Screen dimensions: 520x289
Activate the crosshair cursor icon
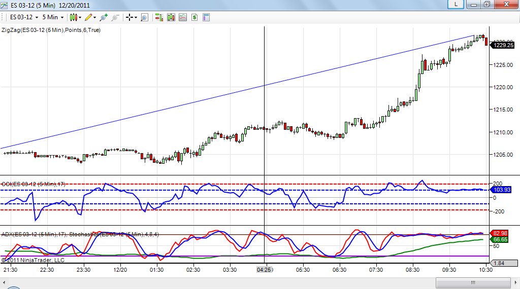tap(129, 17)
